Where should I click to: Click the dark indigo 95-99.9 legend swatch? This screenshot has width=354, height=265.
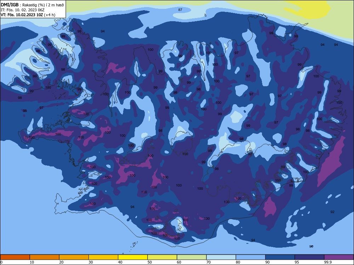click(x=309, y=257)
